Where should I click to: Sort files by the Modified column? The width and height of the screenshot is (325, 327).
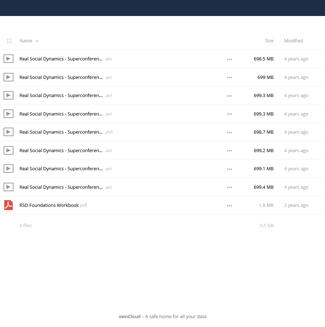(x=293, y=41)
